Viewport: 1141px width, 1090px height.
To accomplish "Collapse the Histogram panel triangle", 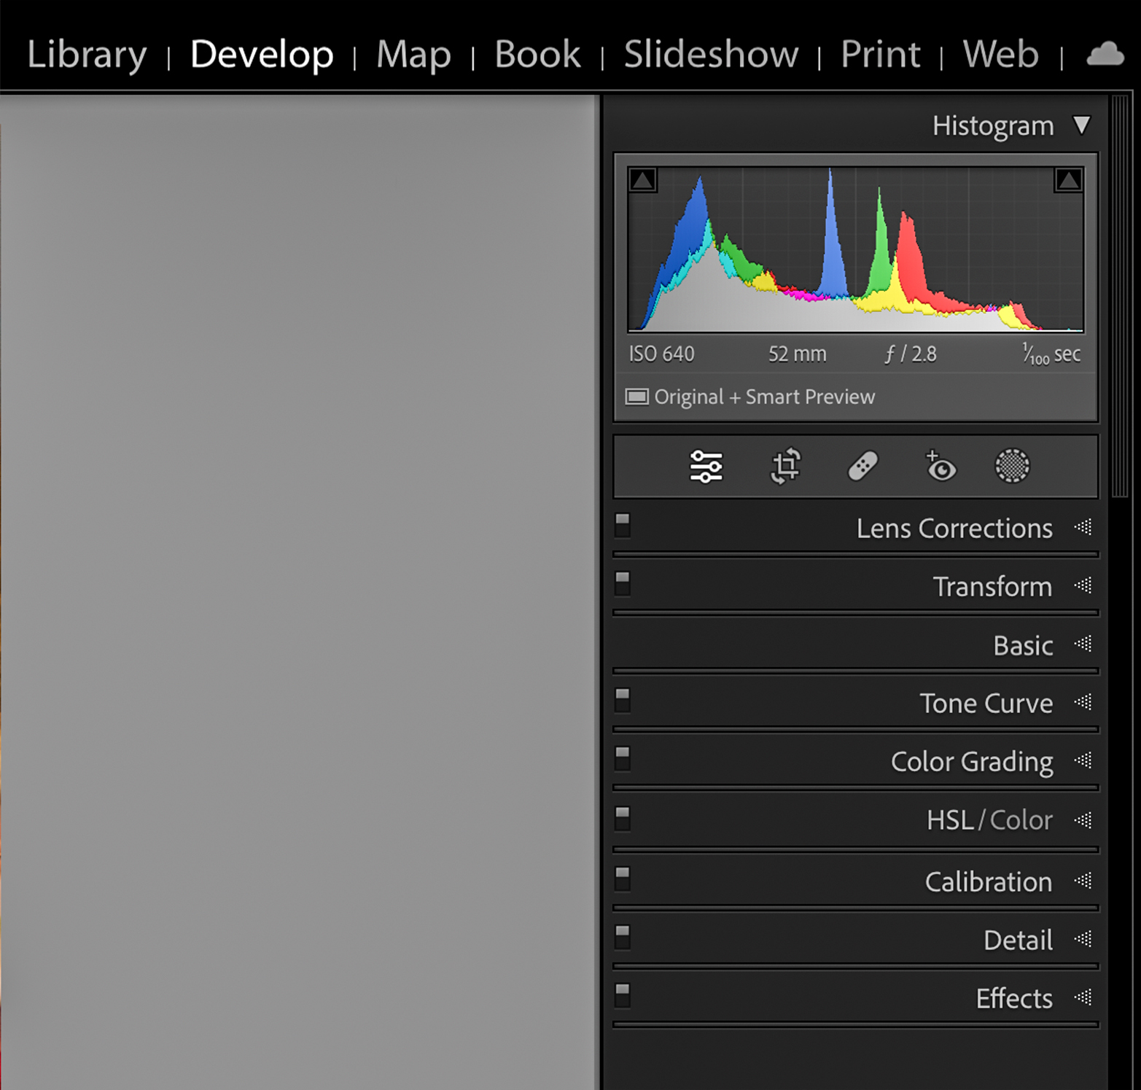I will (x=1082, y=125).
